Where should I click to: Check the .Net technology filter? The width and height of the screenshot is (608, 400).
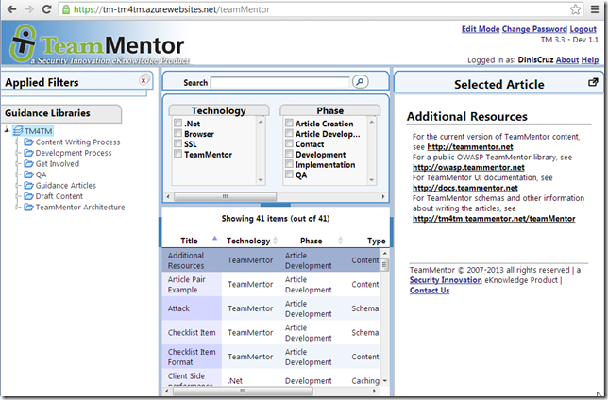coord(177,124)
